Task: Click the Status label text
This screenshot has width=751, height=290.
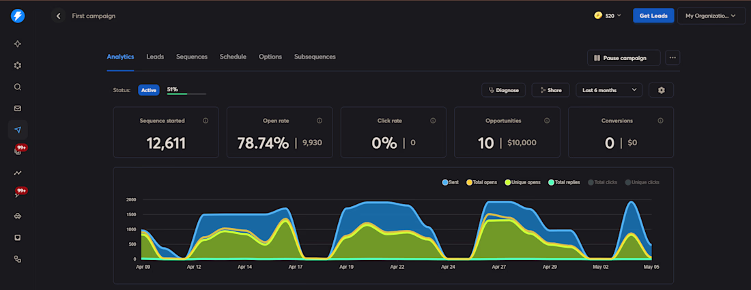Action: coord(122,90)
